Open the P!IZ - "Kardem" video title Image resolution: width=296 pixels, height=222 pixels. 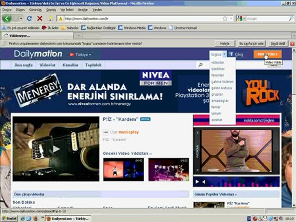tap(121, 119)
